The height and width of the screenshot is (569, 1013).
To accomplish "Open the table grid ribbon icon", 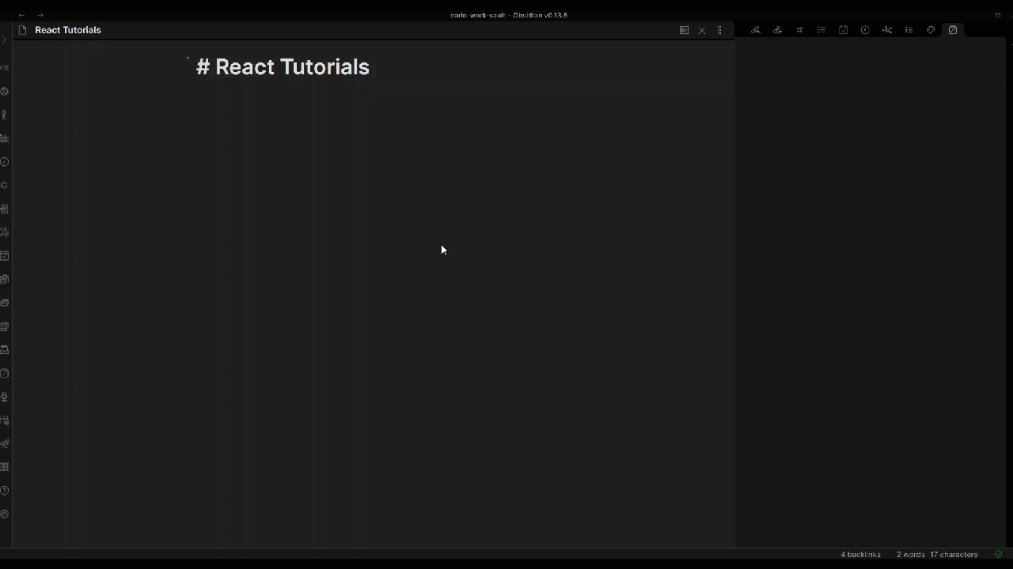I will [x=4, y=138].
